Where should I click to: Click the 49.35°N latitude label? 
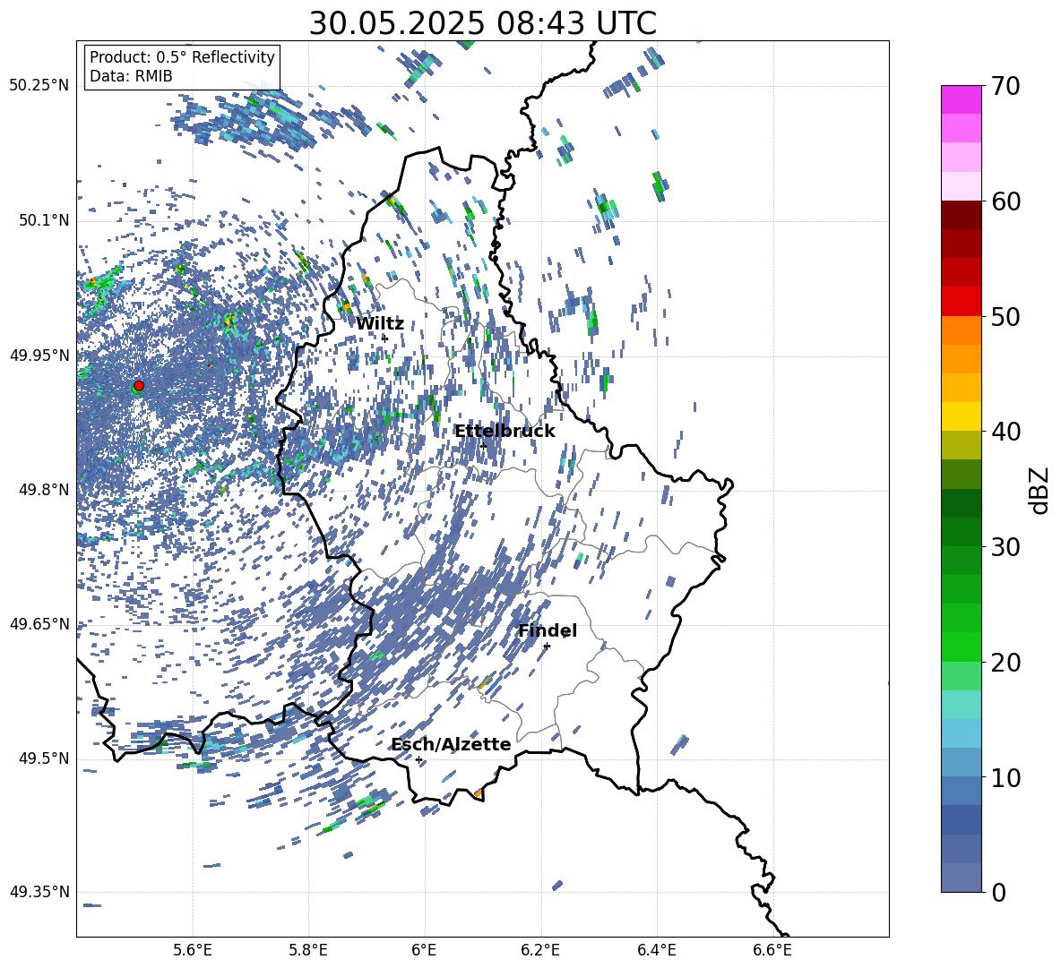coord(39,892)
